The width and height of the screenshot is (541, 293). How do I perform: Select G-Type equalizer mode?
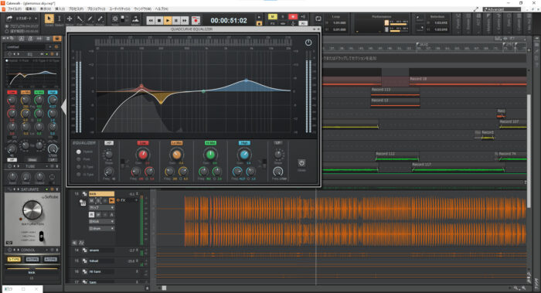coord(79,175)
